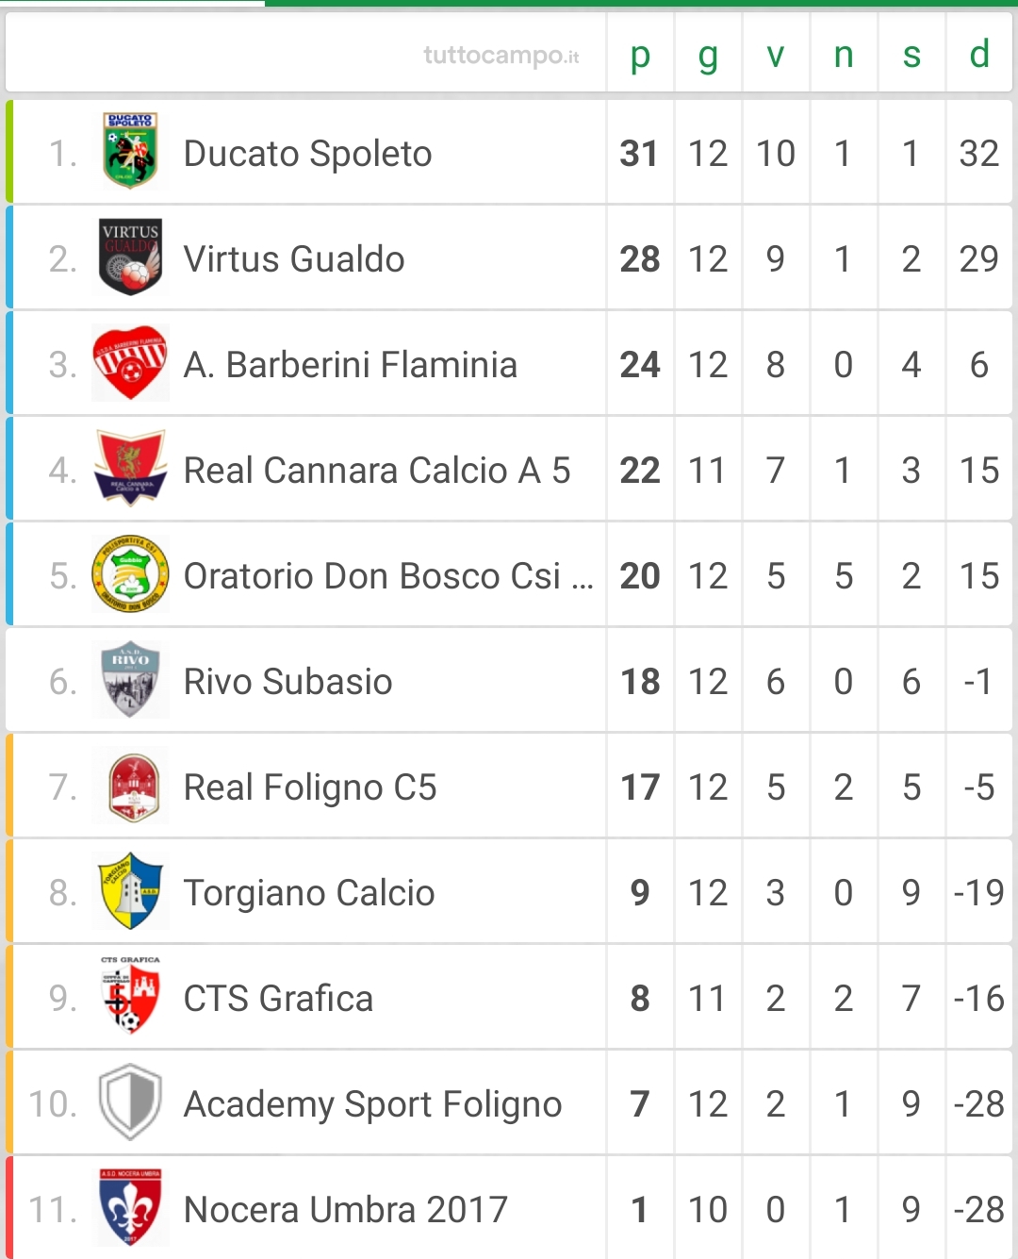The height and width of the screenshot is (1259, 1018).
Task: Select the losses 's' column header
Action: pyautogui.click(x=911, y=55)
